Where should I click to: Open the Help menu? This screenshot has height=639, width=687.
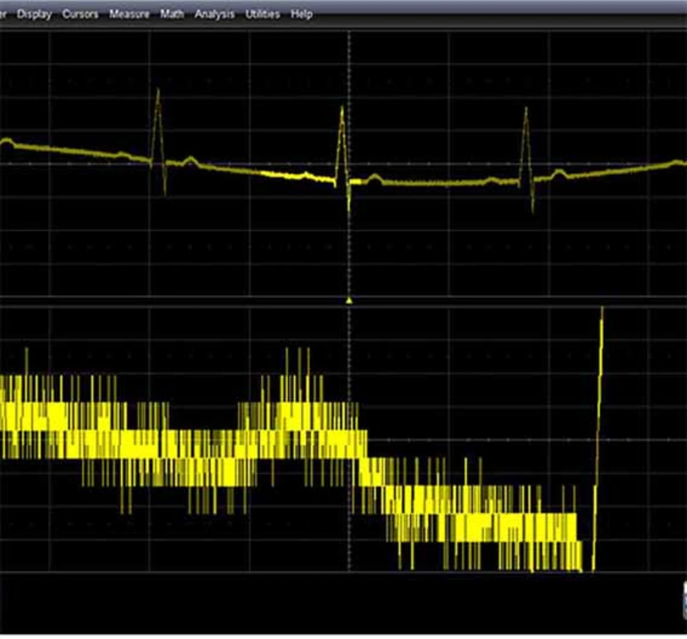(302, 14)
